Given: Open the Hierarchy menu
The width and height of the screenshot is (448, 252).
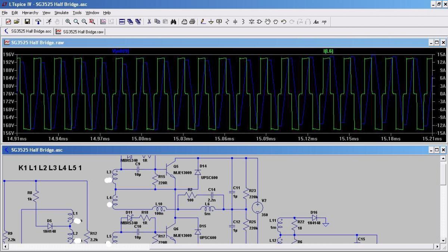Looking at the screenshot, I should click(x=30, y=13).
